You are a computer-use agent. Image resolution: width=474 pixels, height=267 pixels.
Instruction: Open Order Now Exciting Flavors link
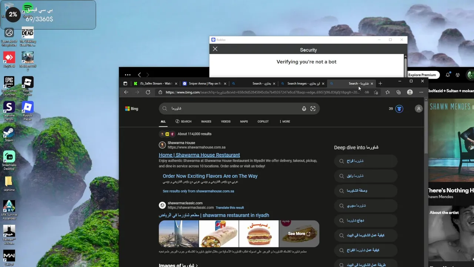[x=210, y=176]
